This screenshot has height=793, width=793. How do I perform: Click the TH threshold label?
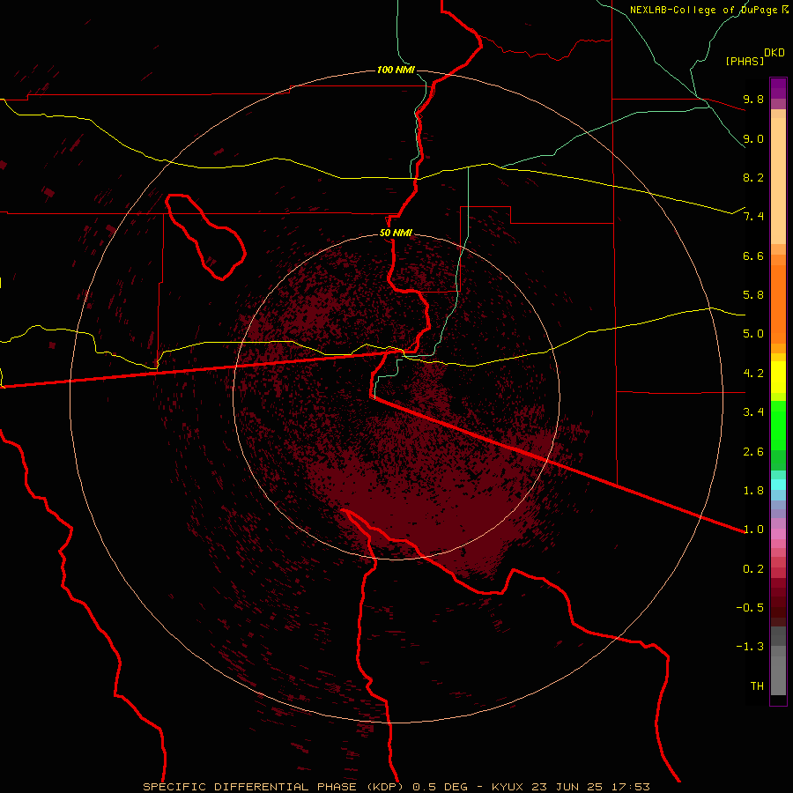coord(757,686)
